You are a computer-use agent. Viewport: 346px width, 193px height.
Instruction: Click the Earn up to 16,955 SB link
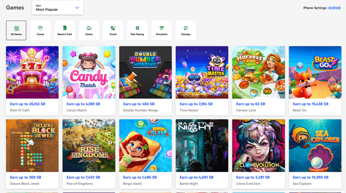pos(310,177)
